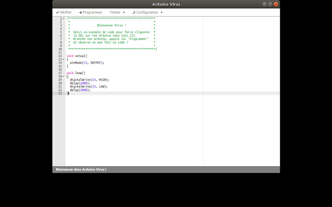Expand the dropdown arrow next to Configuration
This screenshot has width=332, height=207.
[x=161, y=12]
